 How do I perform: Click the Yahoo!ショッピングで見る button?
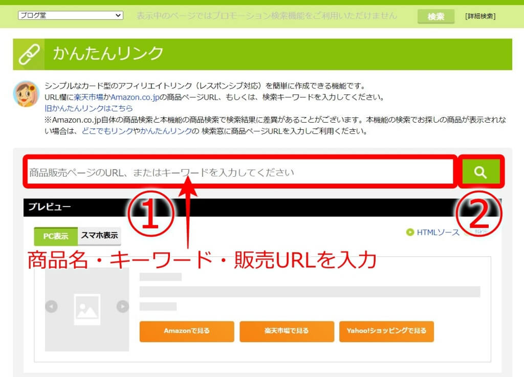387,331
